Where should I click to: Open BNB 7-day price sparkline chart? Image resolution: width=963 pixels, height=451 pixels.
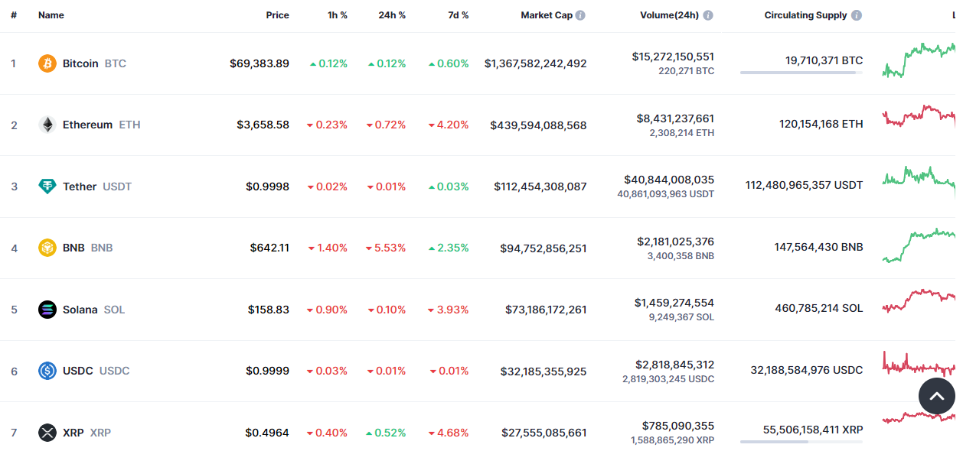(919, 245)
